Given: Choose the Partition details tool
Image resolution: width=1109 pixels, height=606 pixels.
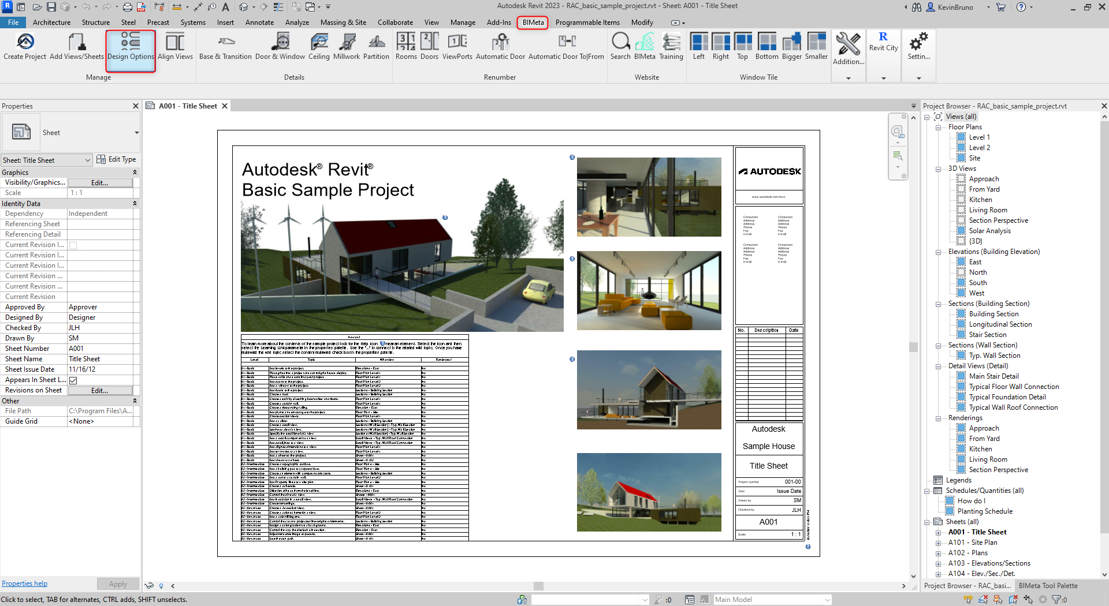Looking at the screenshot, I should point(376,46).
